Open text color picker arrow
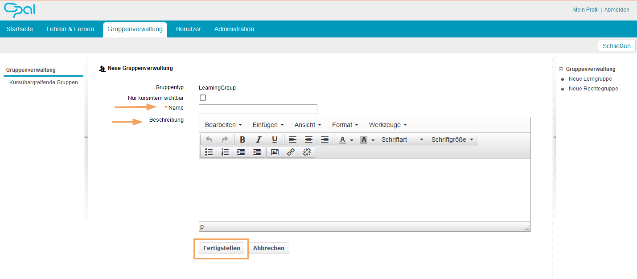Image resolution: width=637 pixels, height=279 pixels. pos(351,140)
